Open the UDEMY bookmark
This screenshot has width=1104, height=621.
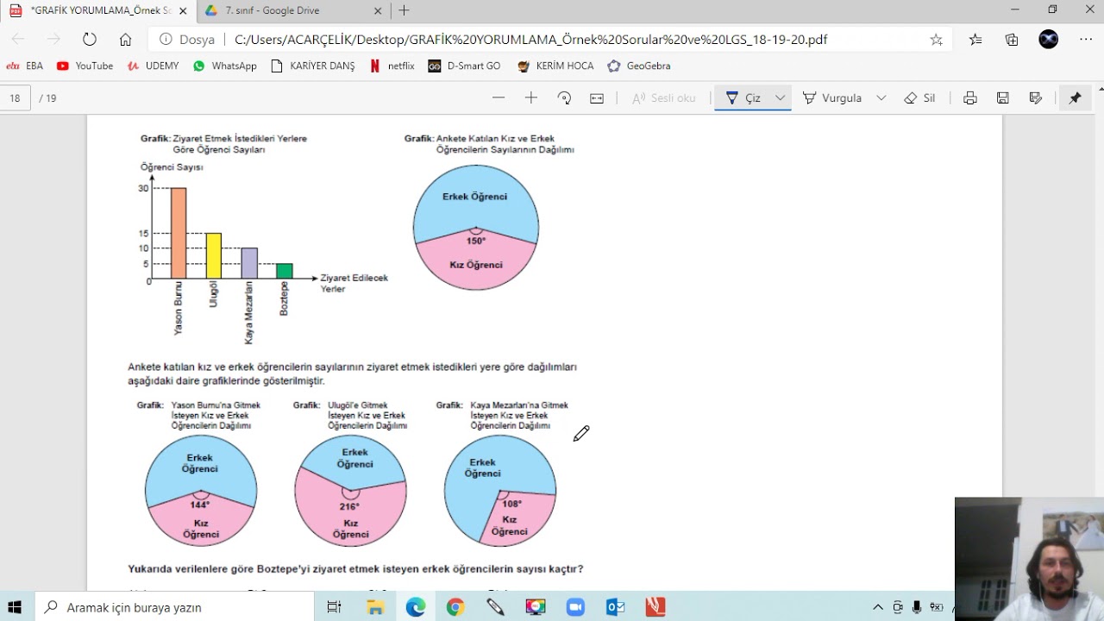click(x=152, y=66)
